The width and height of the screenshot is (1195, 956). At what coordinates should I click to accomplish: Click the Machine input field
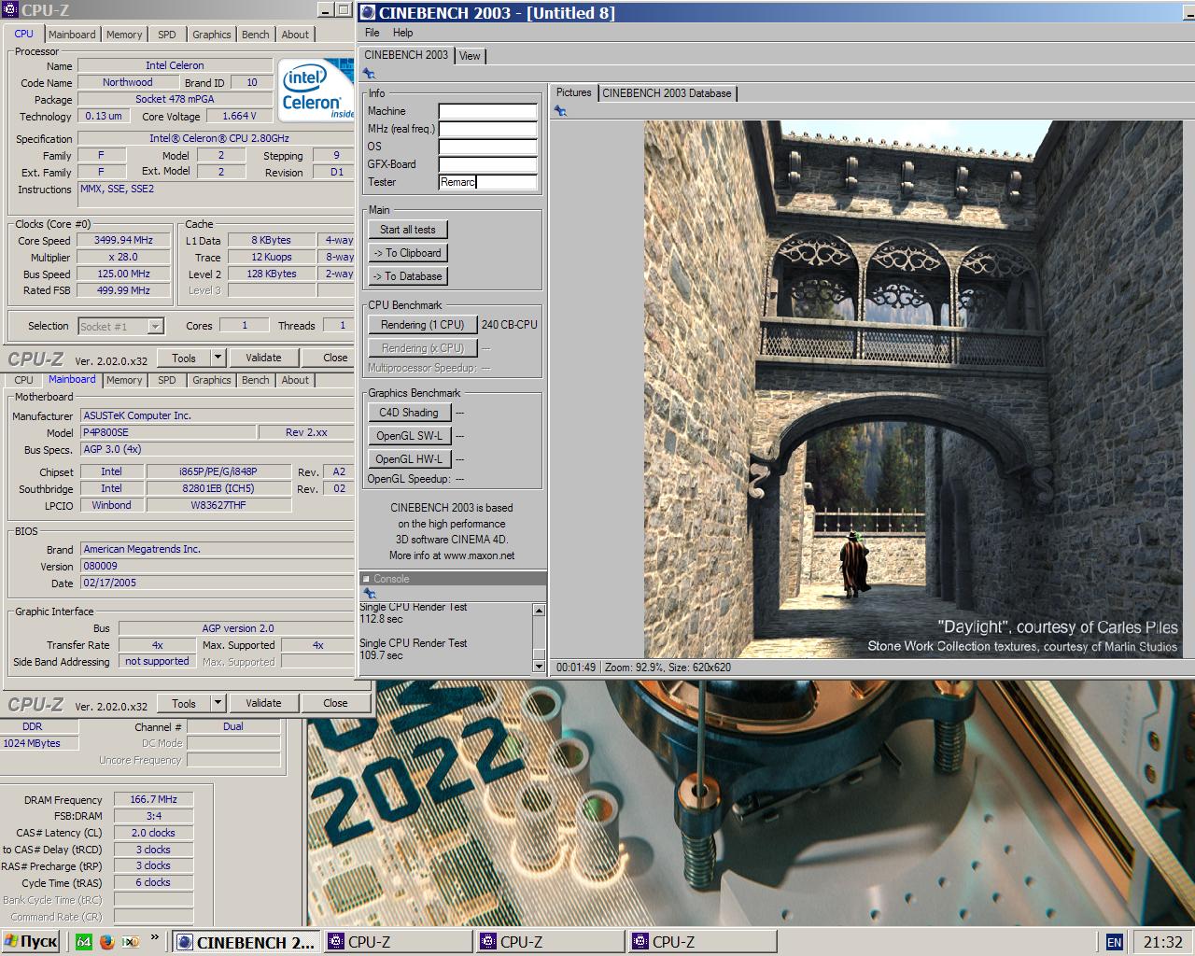[487, 111]
